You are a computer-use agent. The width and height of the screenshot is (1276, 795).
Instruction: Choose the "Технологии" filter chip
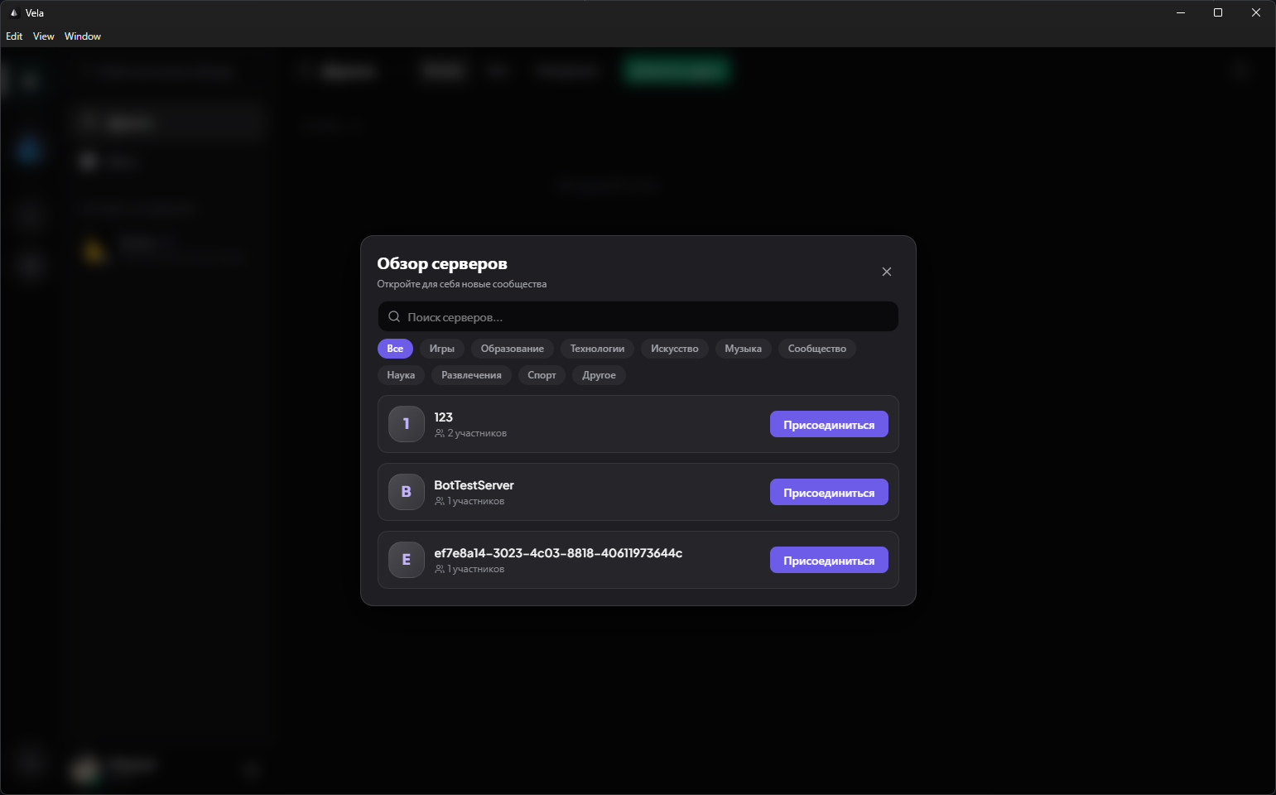597,349
